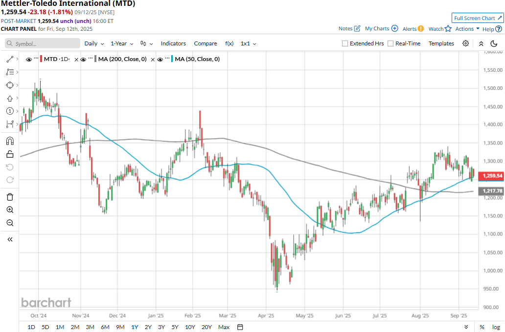Zoom out on the chart
This screenshot has width=505, height=332.
click(10, 223)
